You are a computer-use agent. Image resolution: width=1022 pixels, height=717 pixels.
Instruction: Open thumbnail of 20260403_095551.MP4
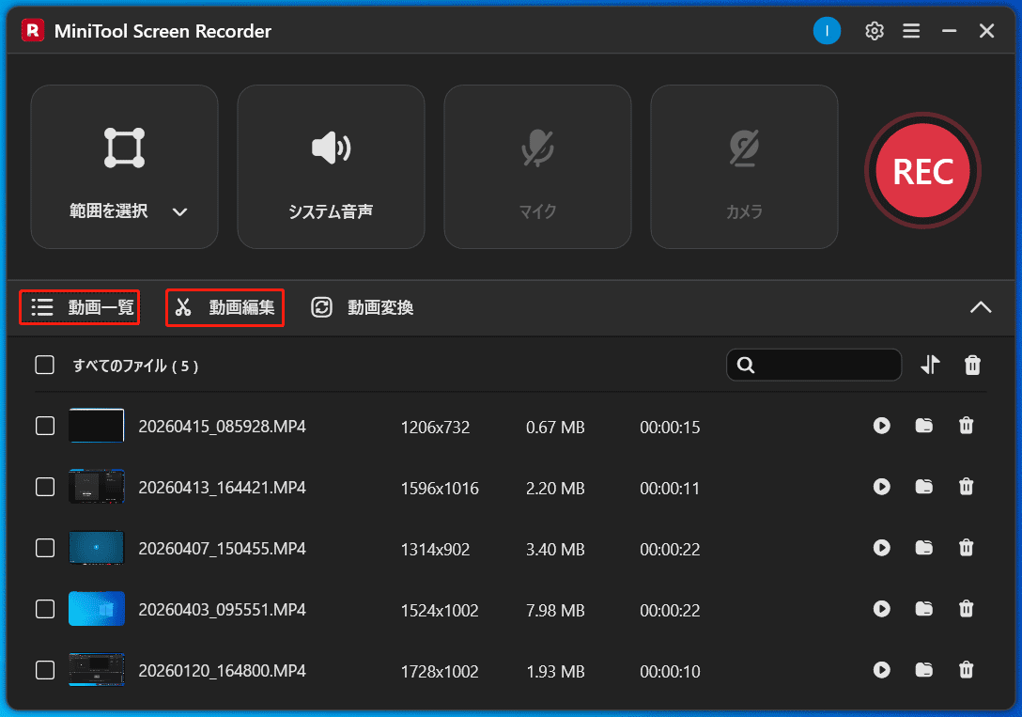(x=97, y=609)
